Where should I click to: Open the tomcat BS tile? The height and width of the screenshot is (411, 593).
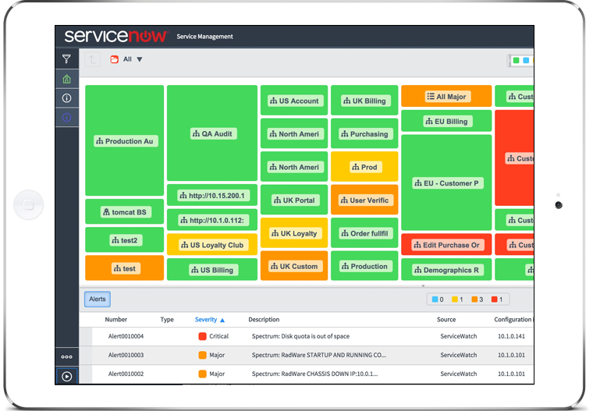coord(124,211)
